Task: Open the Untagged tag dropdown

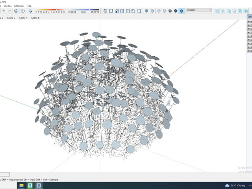Action: point(199,10)
